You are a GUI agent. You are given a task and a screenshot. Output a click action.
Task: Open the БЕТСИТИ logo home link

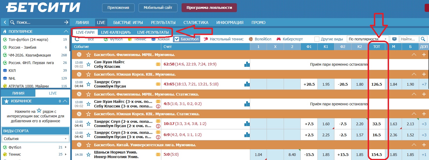(43, 8)
